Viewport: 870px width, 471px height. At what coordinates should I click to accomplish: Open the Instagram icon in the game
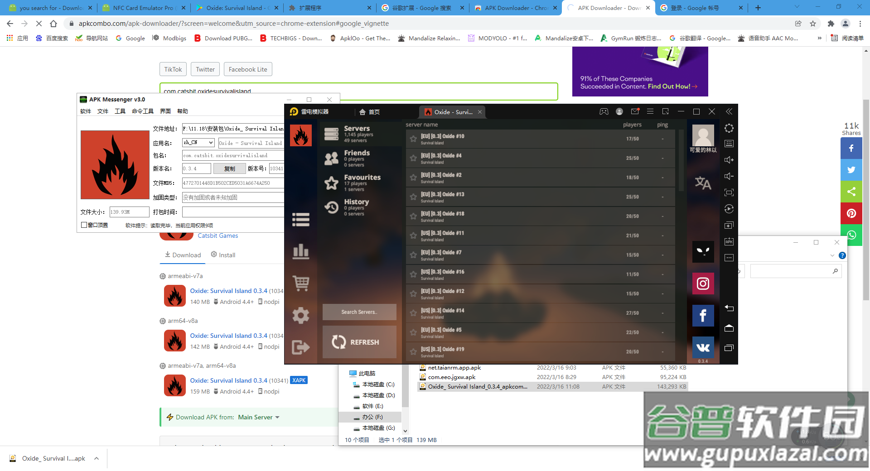(x=703, y=284)
